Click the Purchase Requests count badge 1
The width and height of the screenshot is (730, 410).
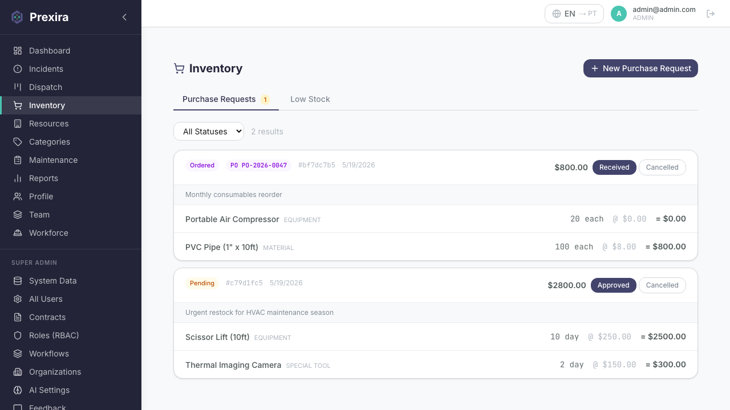click(265, 100)
